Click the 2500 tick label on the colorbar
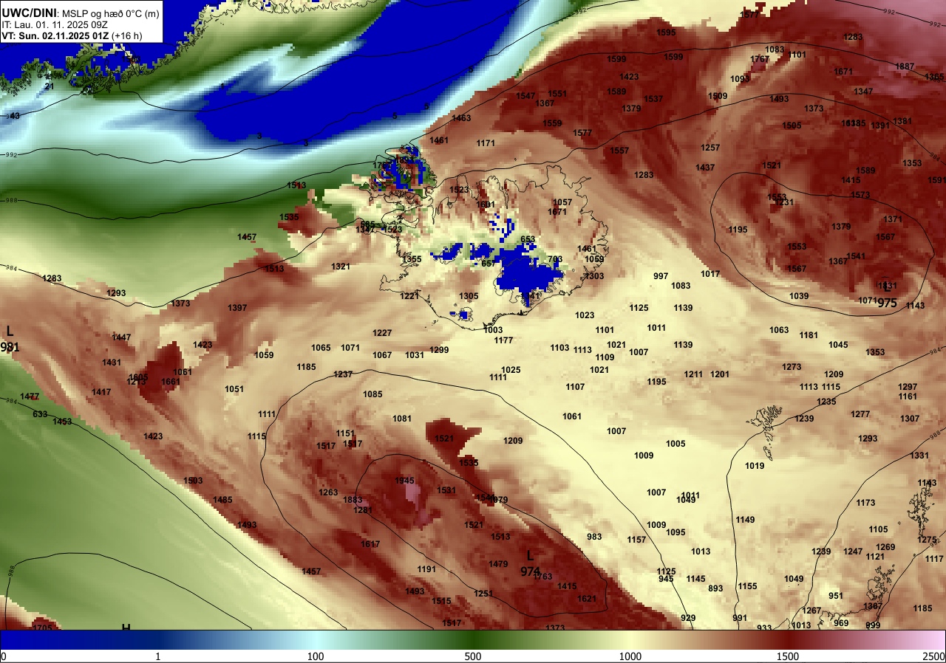The height and width of the screenshot is (663, 946). click(x=935, y=656)
